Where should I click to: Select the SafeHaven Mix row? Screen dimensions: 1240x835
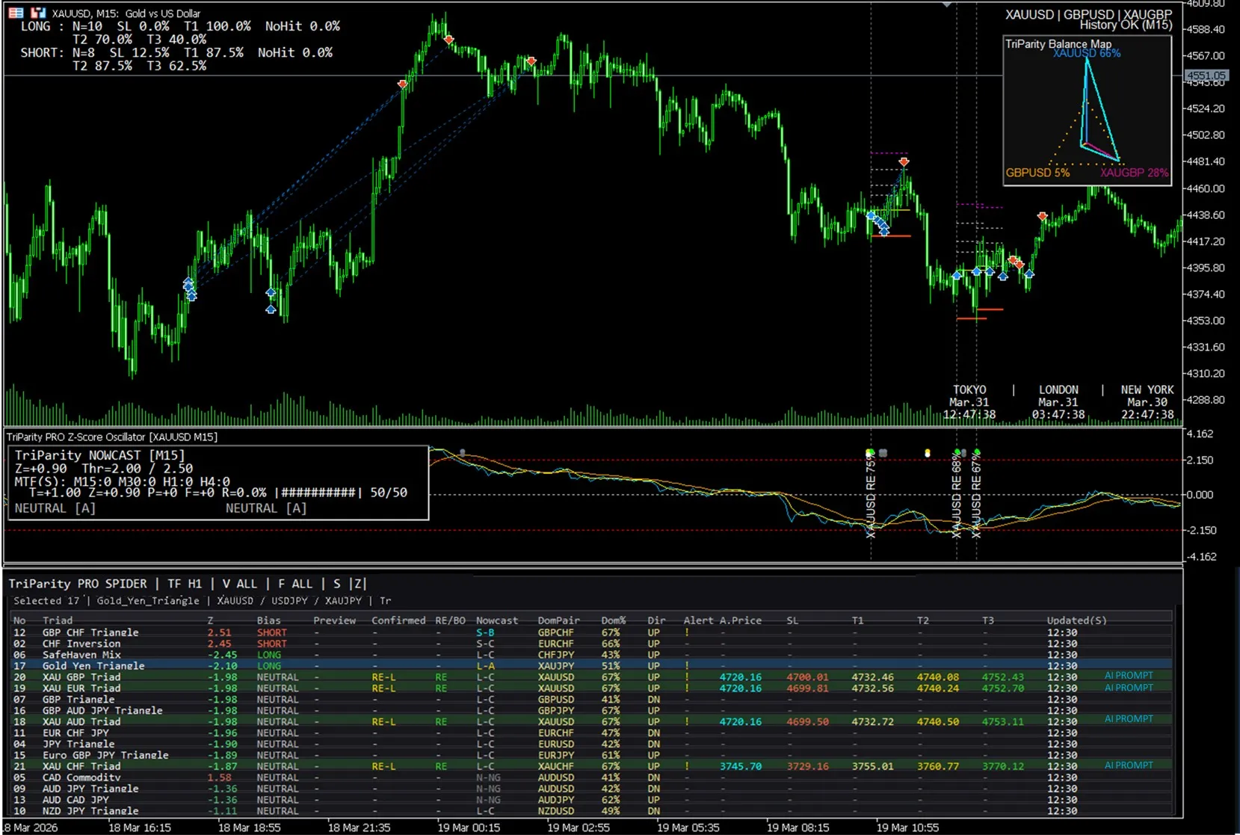point(590,655)
